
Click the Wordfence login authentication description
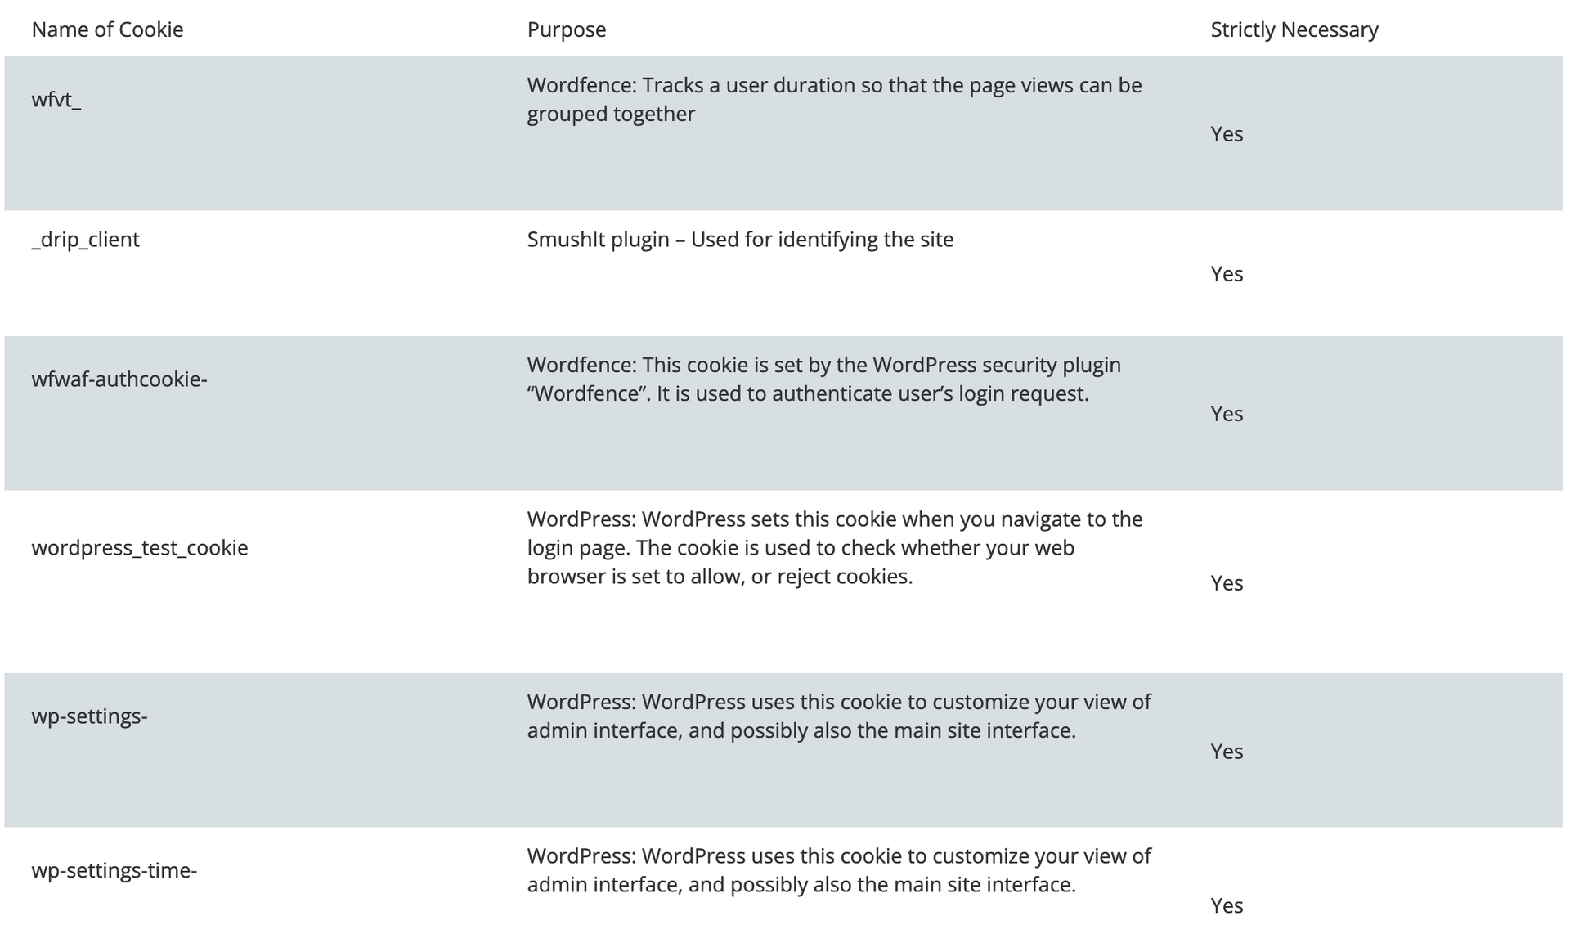coord(823,379)
